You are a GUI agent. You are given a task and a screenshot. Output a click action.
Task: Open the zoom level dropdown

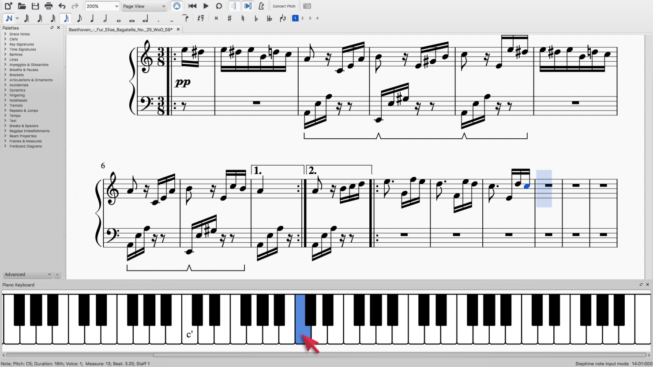(x=102, y=6)
